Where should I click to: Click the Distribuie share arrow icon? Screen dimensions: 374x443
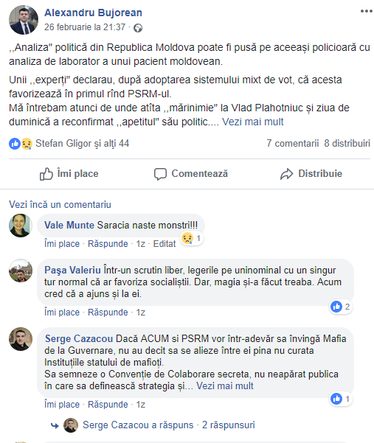pos(287,174)
